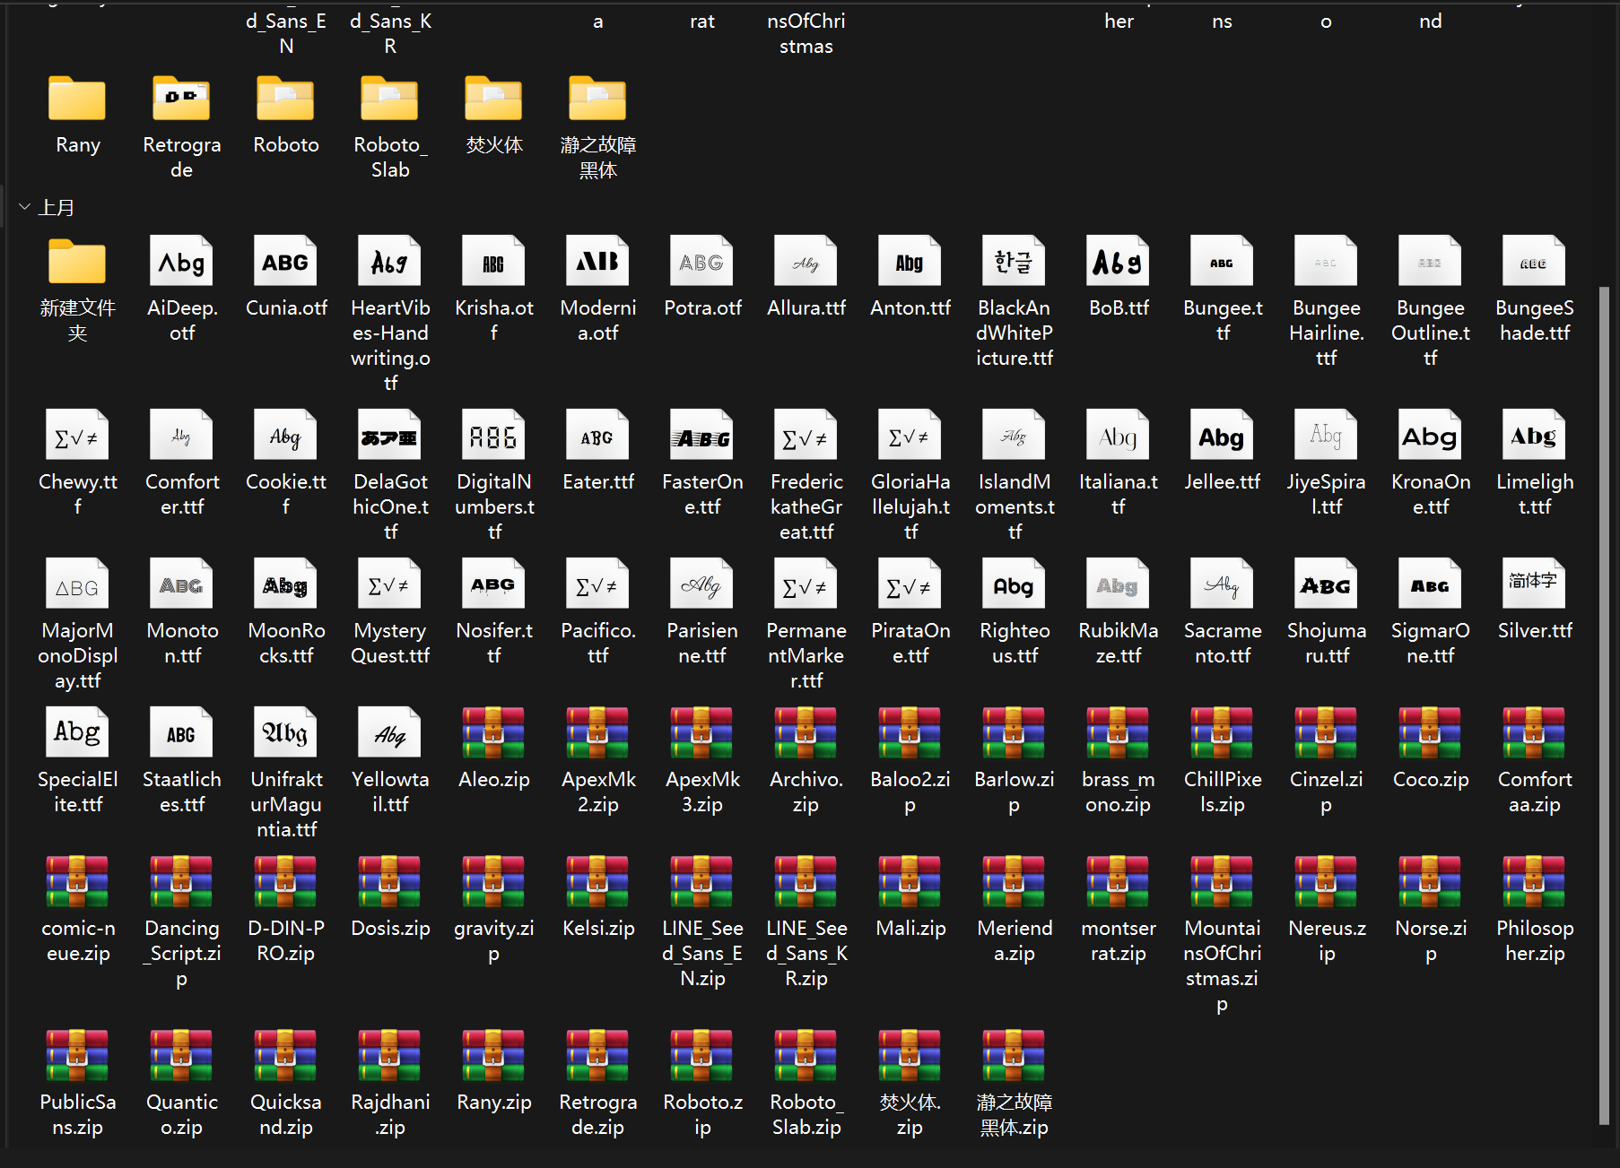1620x1168 pixels.
Task: Click the MajorMonoDisplay.ttf file name
Action: click(x=78, y=655)
